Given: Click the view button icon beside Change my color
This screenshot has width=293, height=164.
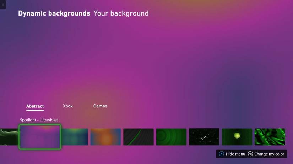Looking at the screenshot, I should point(250,154).
